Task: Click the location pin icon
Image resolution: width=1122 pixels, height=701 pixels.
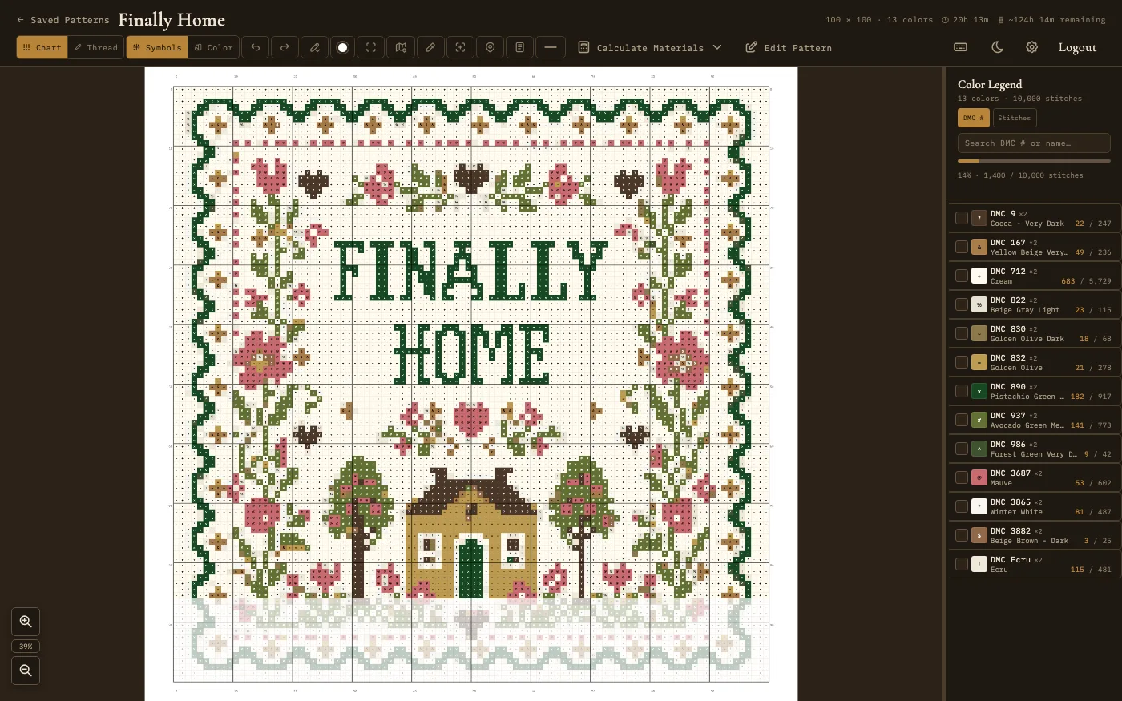Action: [x=490, y=47]
